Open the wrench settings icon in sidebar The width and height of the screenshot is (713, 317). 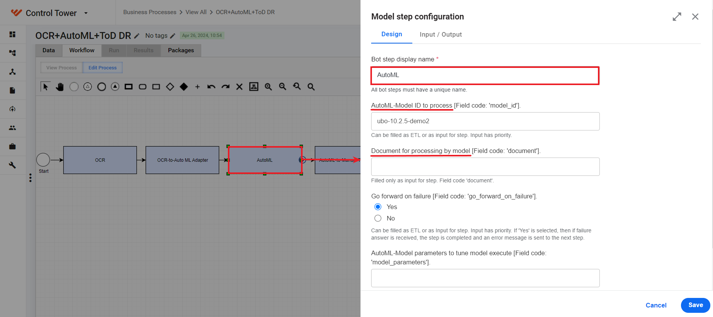13,165
